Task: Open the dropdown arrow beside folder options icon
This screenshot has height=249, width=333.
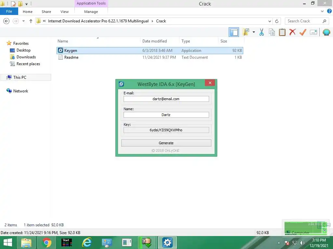Action: [x=254, y=32]
